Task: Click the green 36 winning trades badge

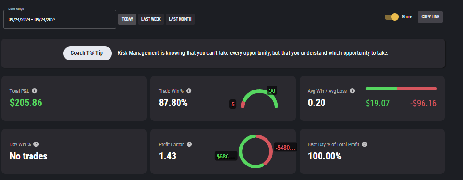Action: [272, 91]
